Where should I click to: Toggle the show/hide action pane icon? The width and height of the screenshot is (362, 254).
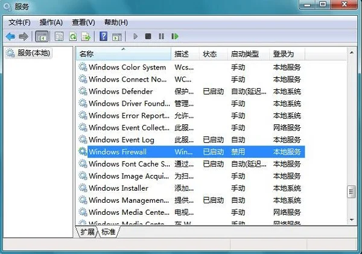coord(117,36)
